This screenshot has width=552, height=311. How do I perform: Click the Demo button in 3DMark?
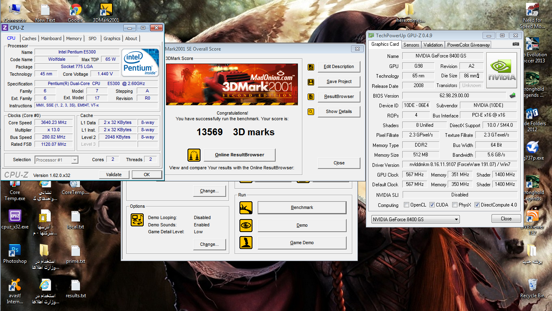coord(302,226)
